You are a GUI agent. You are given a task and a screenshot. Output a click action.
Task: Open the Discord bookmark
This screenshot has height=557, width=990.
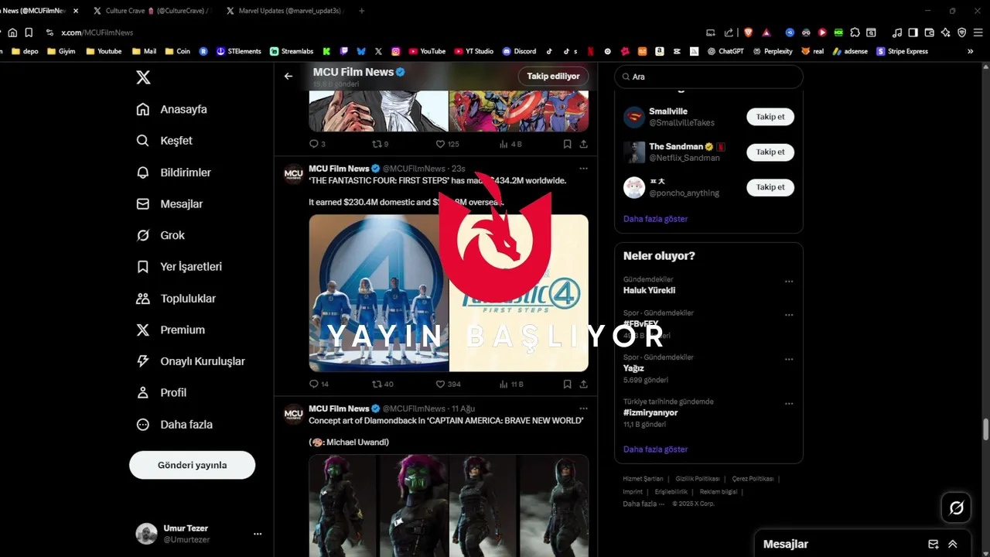pyautogui.click(x=519, y=51)
